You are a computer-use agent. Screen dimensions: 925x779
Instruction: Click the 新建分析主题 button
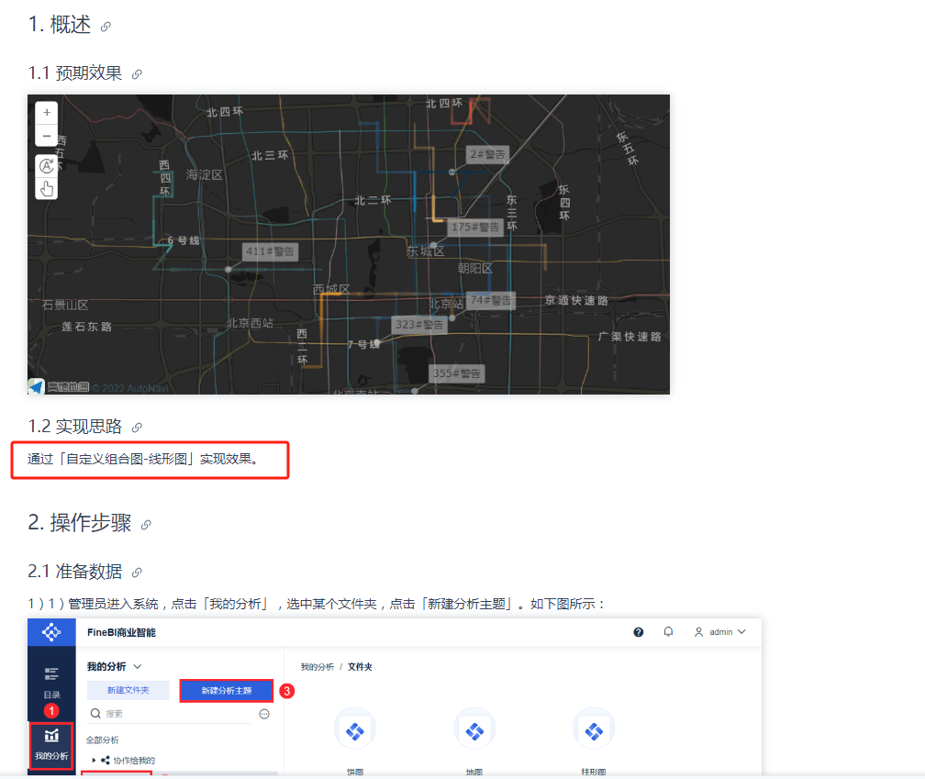(x=227, y=691)
